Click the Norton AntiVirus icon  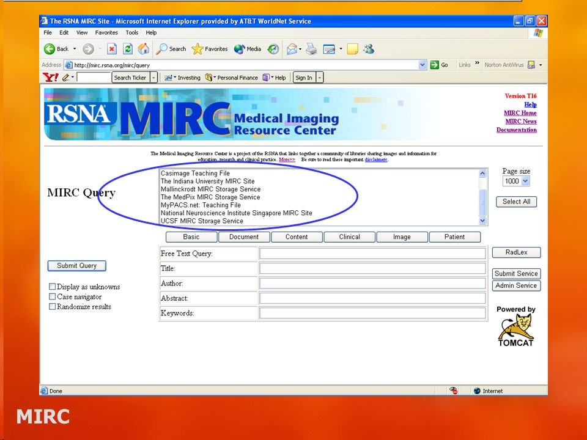coord(531,65)
